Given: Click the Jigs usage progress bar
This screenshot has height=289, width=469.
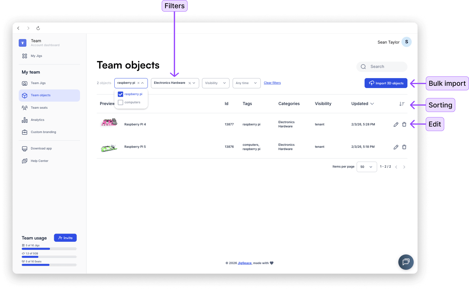Looking at the screenshot, I should tap(49, 249).
